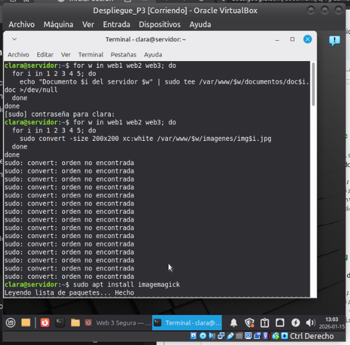350x345 pixels.
Task: Open the Linux Mint start menu
Action: pos(10,323)
